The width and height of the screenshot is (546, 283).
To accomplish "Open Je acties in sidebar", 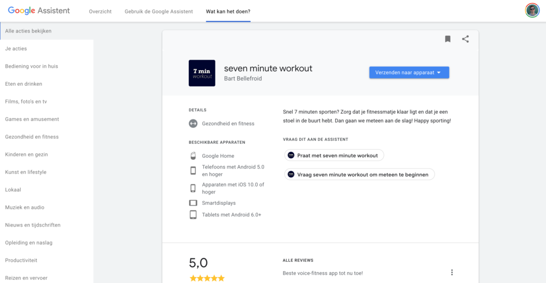I will pyautogui.click(x=47, y=48).
